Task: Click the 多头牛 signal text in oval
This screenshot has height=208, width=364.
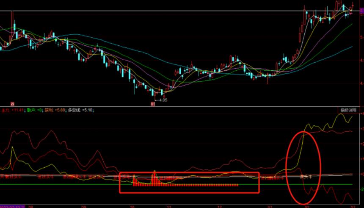Action: pos(306,177)
